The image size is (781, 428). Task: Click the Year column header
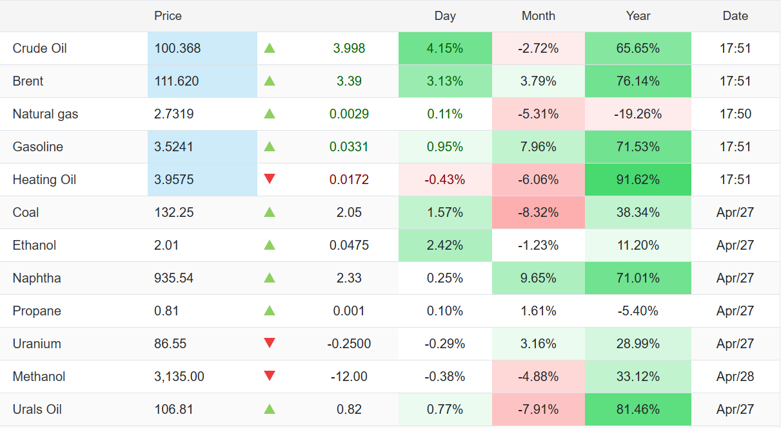638,16
